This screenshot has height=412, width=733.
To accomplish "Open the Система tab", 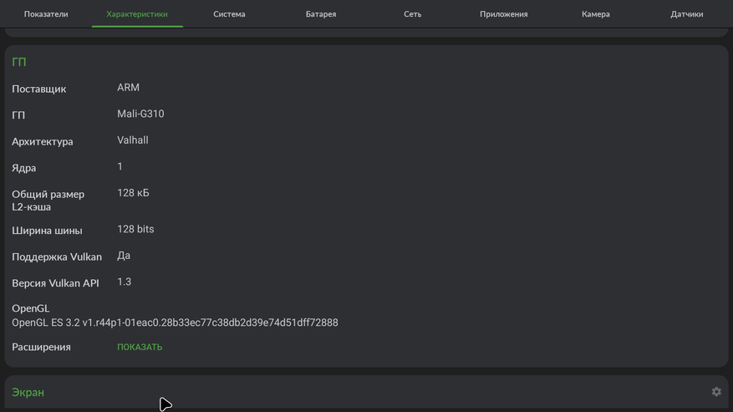I will (x=229, y=14).
